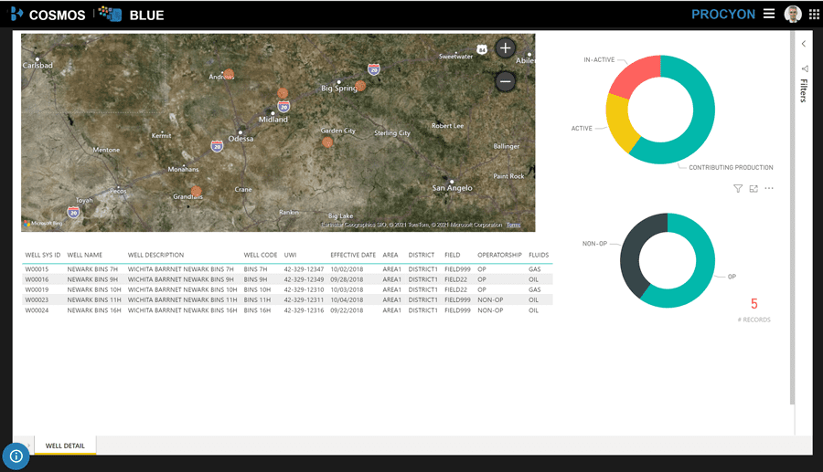This screenshot has height=472, width=823.
Task: Switch to the WELL DETAIL tab
Action: pyautogui.click(x=65, y=446)
